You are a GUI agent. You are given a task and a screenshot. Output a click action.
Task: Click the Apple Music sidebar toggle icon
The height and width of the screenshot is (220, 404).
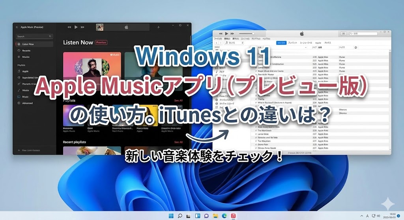[17, 27]
